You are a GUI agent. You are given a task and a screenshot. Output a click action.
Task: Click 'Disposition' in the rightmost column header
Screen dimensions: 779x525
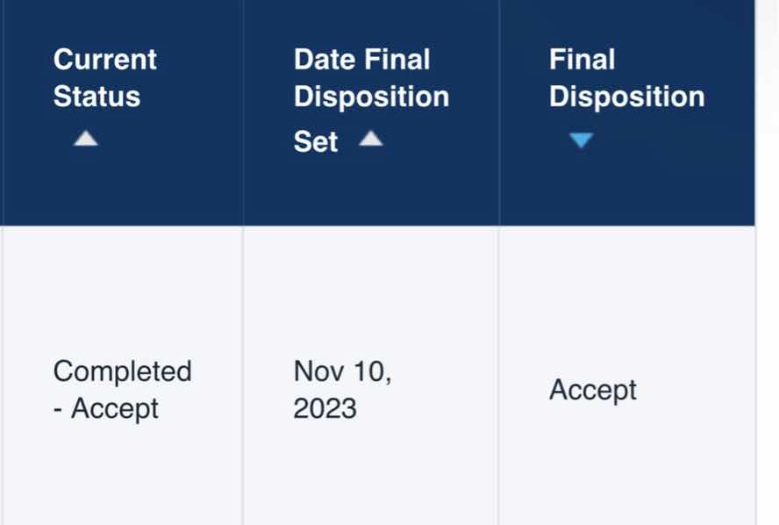pyautogui.click(x=626, y=97)
